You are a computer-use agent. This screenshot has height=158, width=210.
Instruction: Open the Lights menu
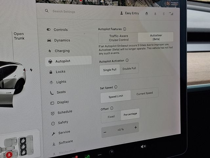(x=58, y=82)
